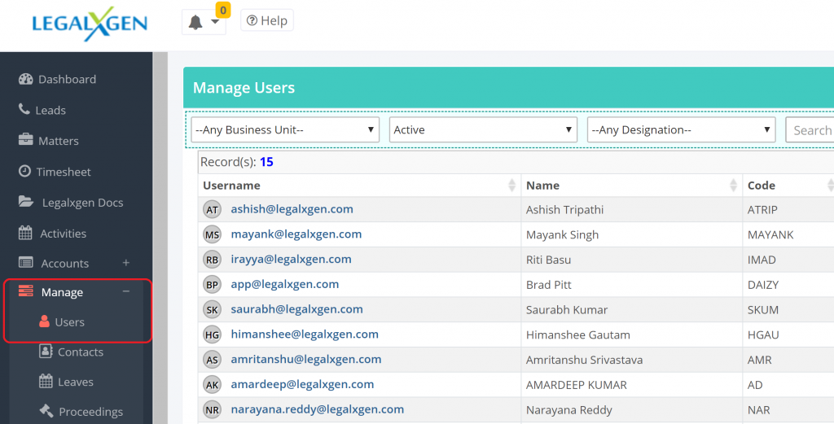The height and width of the screenshot is (424, 834).
Task: Click the Activities calendar icon
Action: (x=26, y=233)
